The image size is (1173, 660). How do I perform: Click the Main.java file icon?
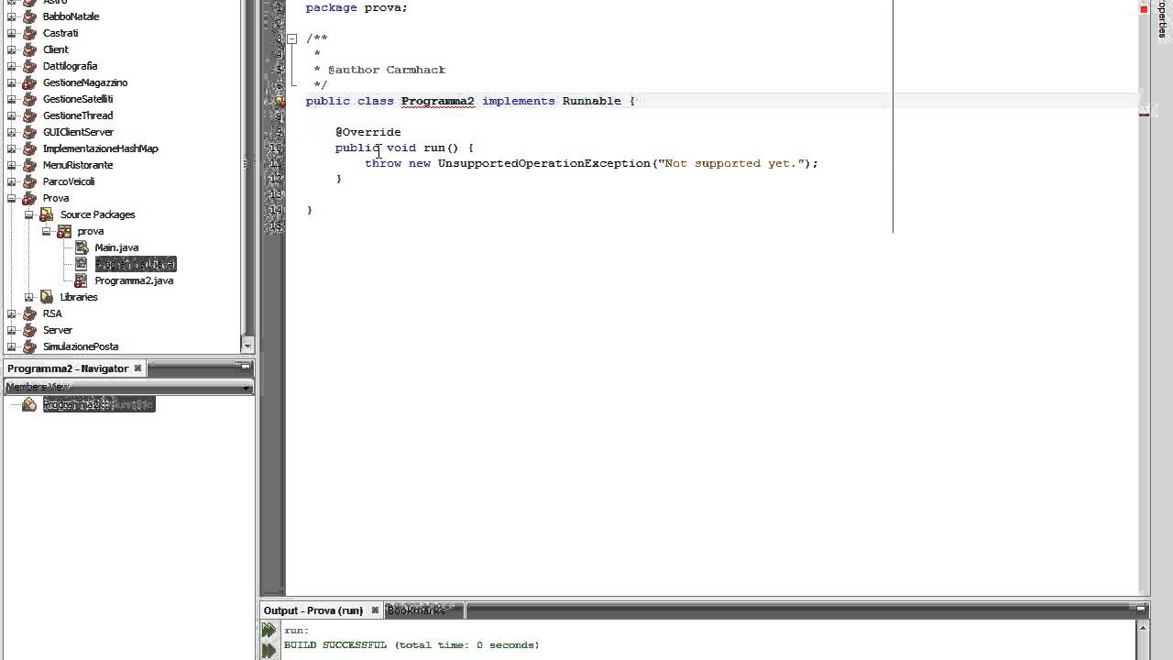[x=81, y=247]
